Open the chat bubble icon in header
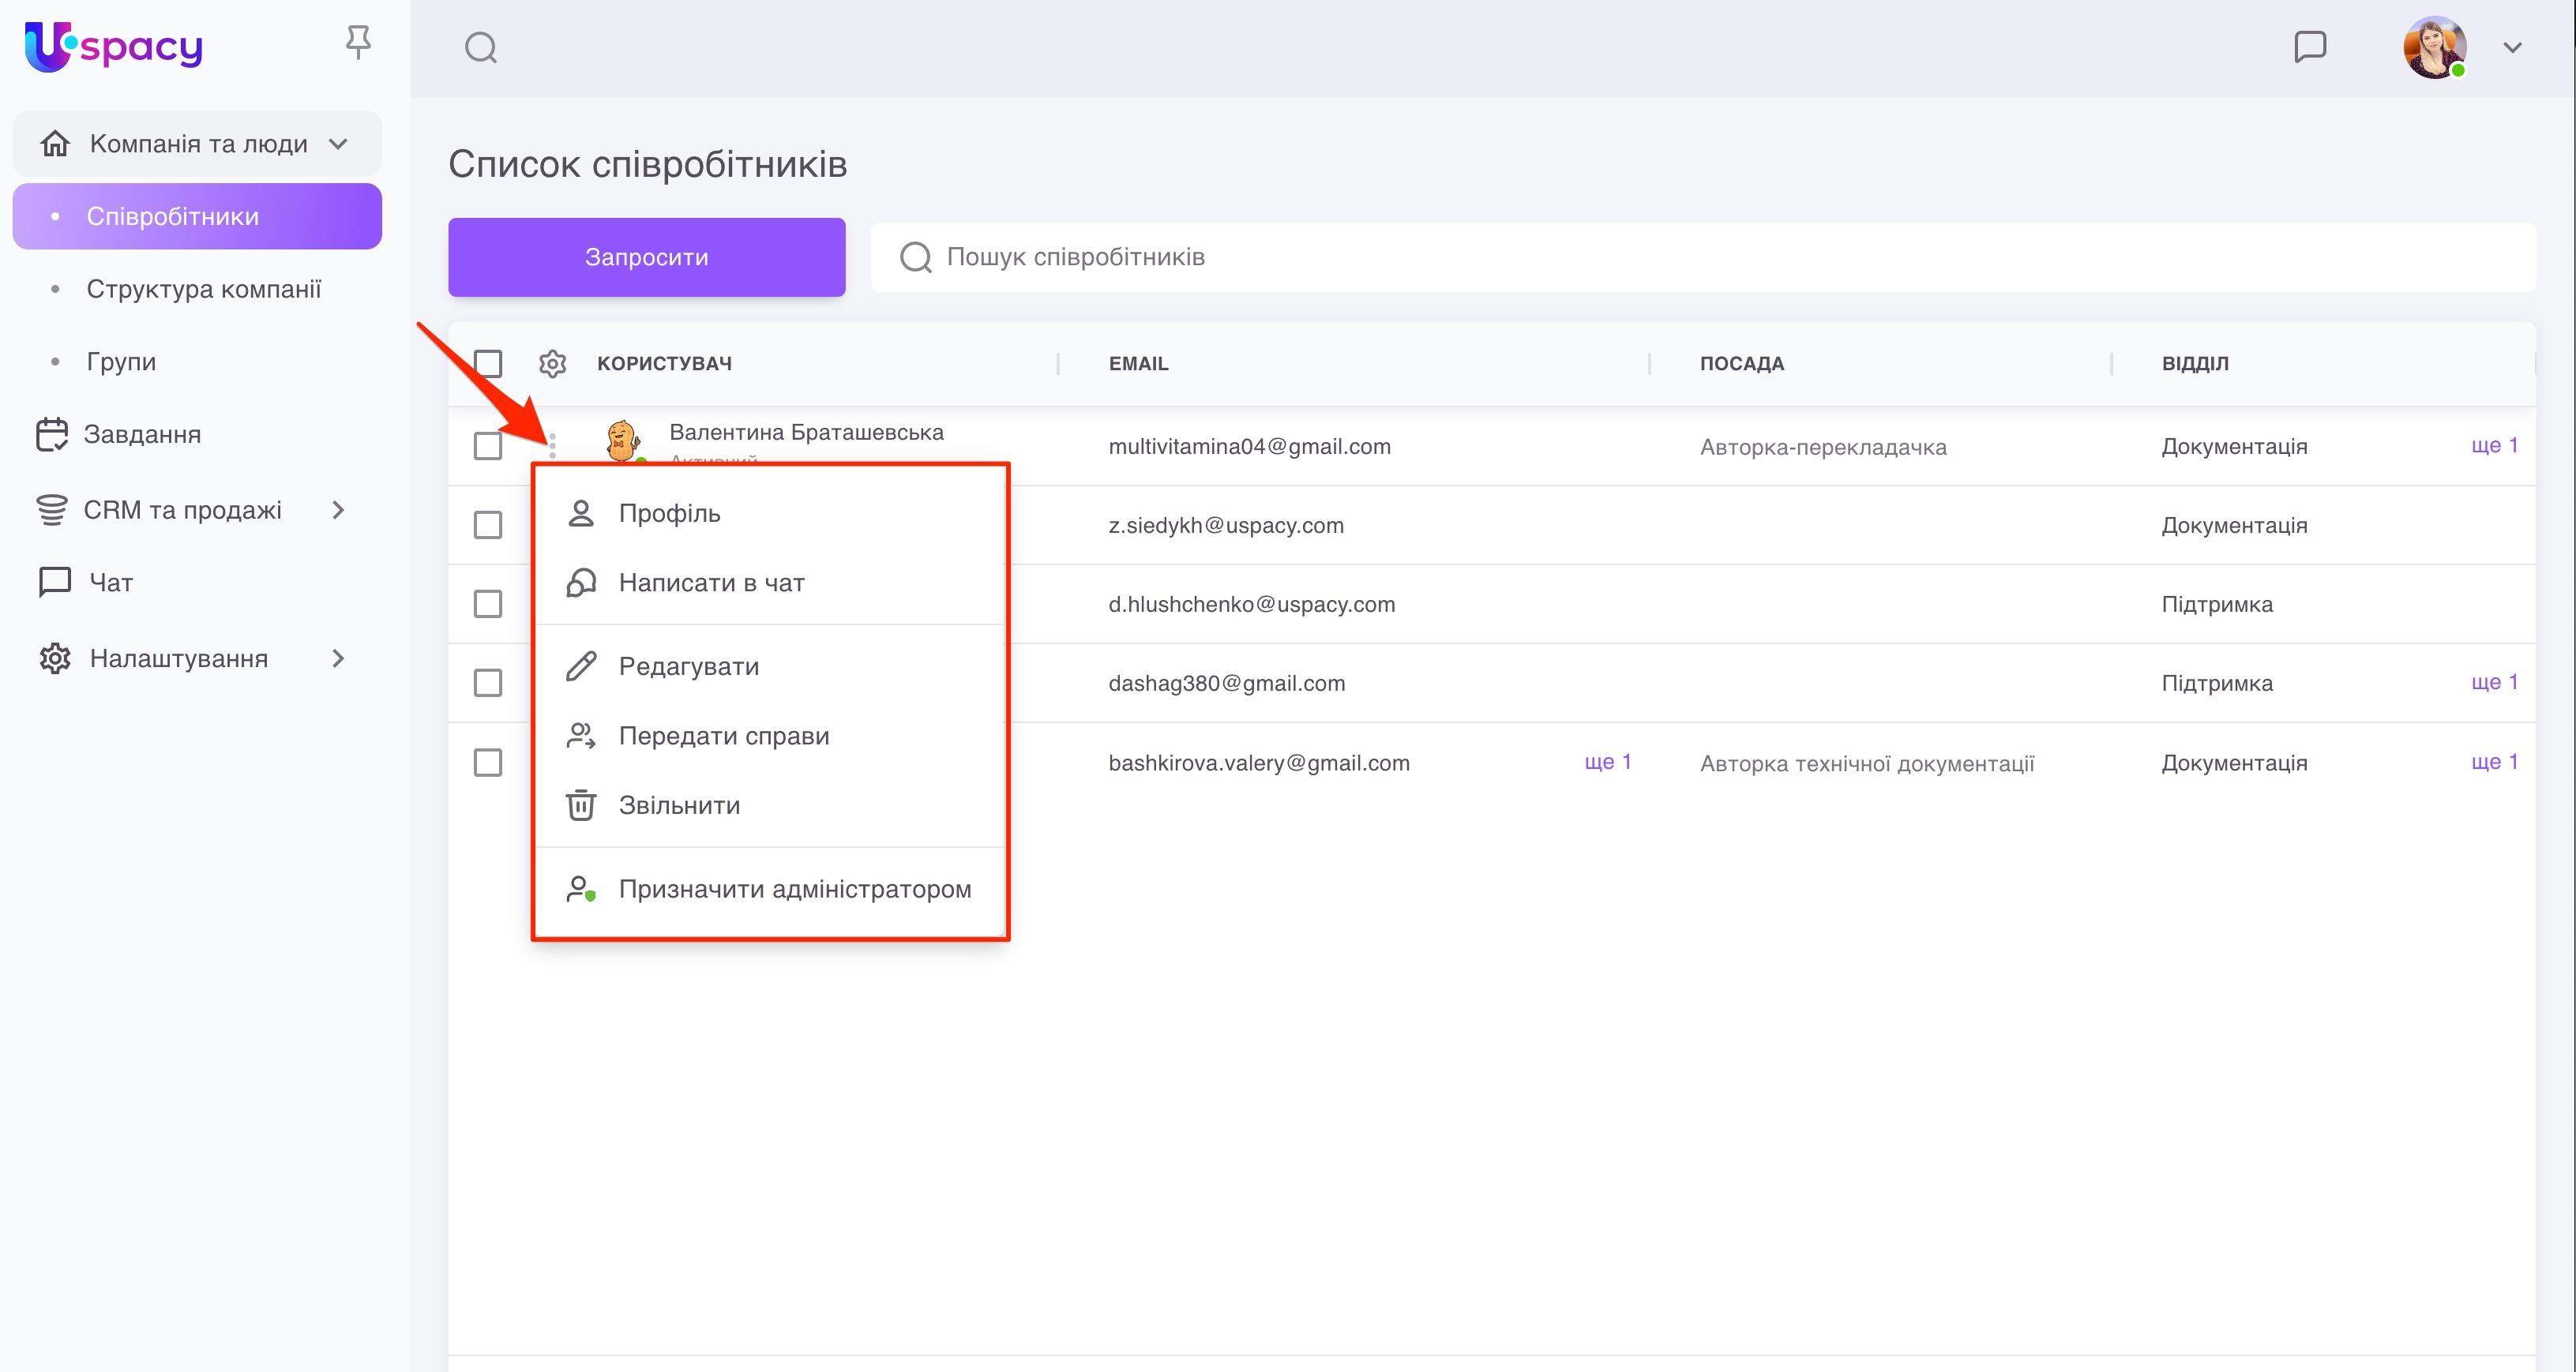This screenshot has width=2576, height=1372. [x=2310, y=47]
